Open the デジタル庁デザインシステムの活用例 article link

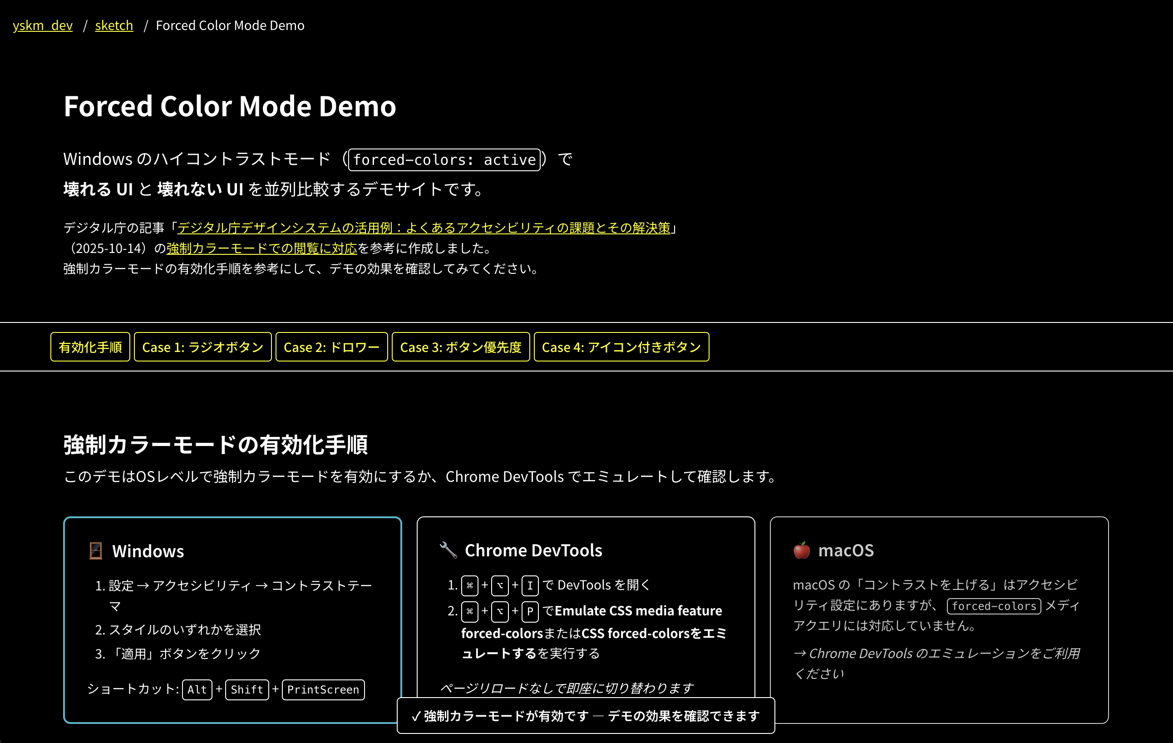point(424,228)
